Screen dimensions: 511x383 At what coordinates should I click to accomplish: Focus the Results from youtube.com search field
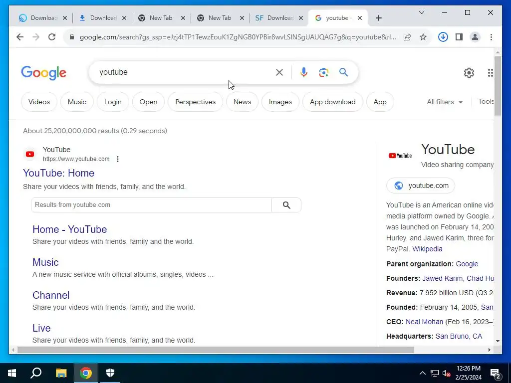(151, 205)
